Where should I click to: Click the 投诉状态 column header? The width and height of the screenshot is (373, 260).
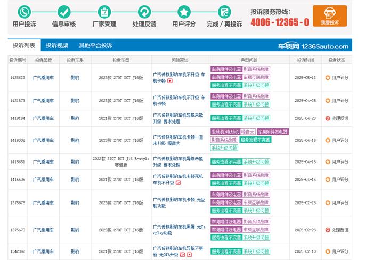point(337,60)
